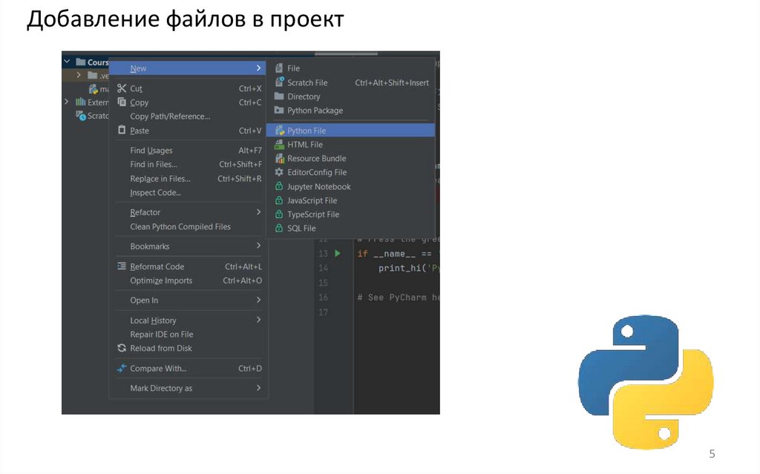The image size is (760, 474).
Task: Click the Compare With arrows icon
Action: click(x=122, y=369)
